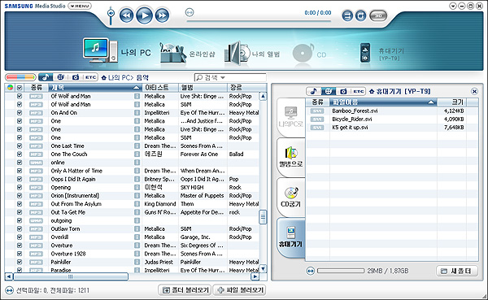
Task: Click the track list scroll up arrow
Action: click(263, 96)
